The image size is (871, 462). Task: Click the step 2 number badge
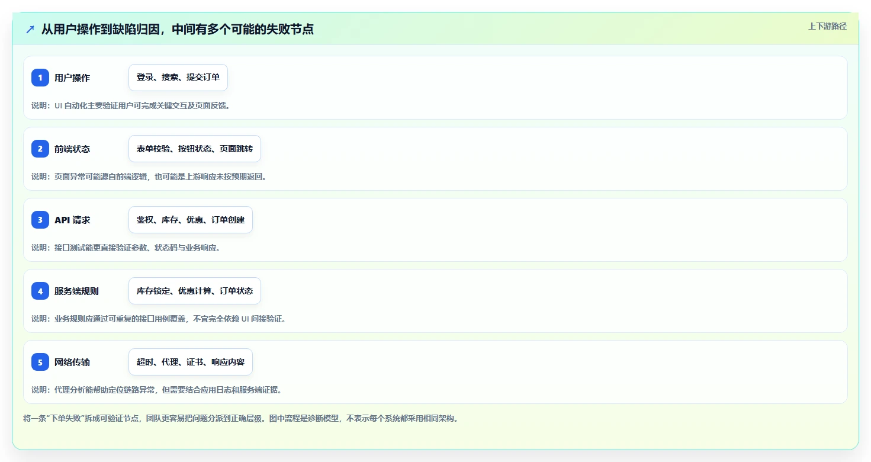click(x=40, y=149)
